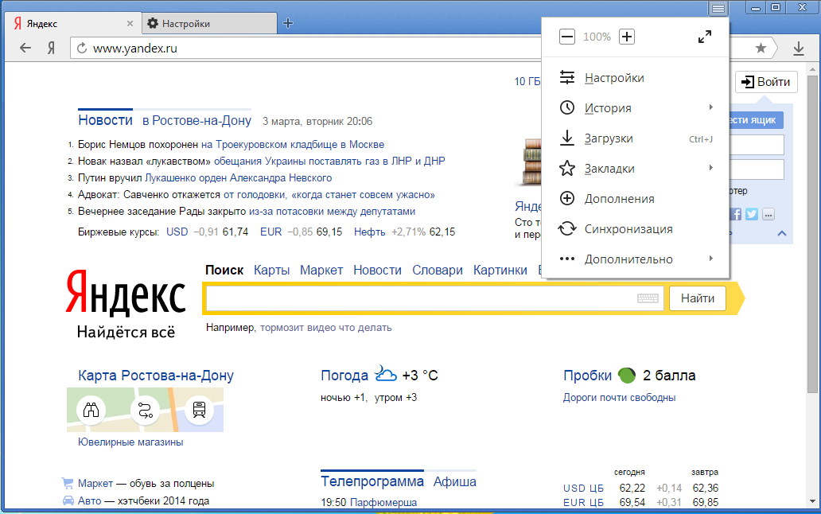Click the Дополнения plus-circle icon
This screenshot has width=821, height=514.
pyautogui.click(x=567, y=198)
